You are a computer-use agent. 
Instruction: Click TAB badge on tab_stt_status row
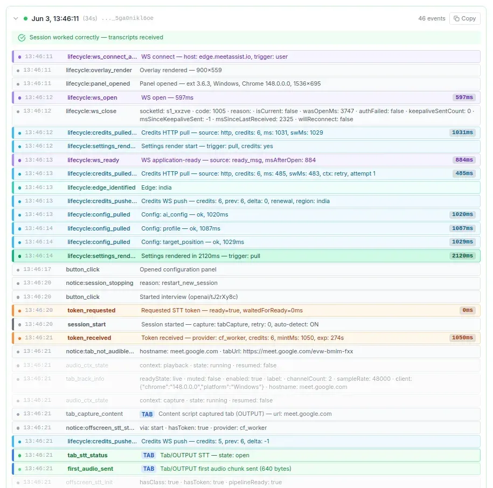(x=148, y=455)
